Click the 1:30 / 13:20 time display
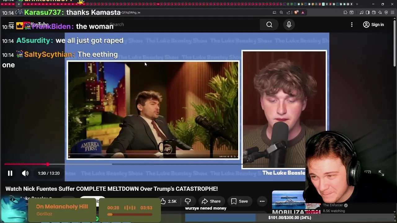 coord(49,173)
